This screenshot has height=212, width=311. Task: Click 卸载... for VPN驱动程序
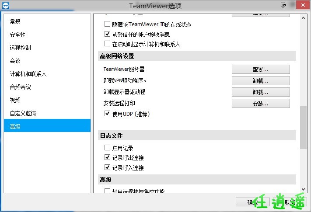coord(261,81)
